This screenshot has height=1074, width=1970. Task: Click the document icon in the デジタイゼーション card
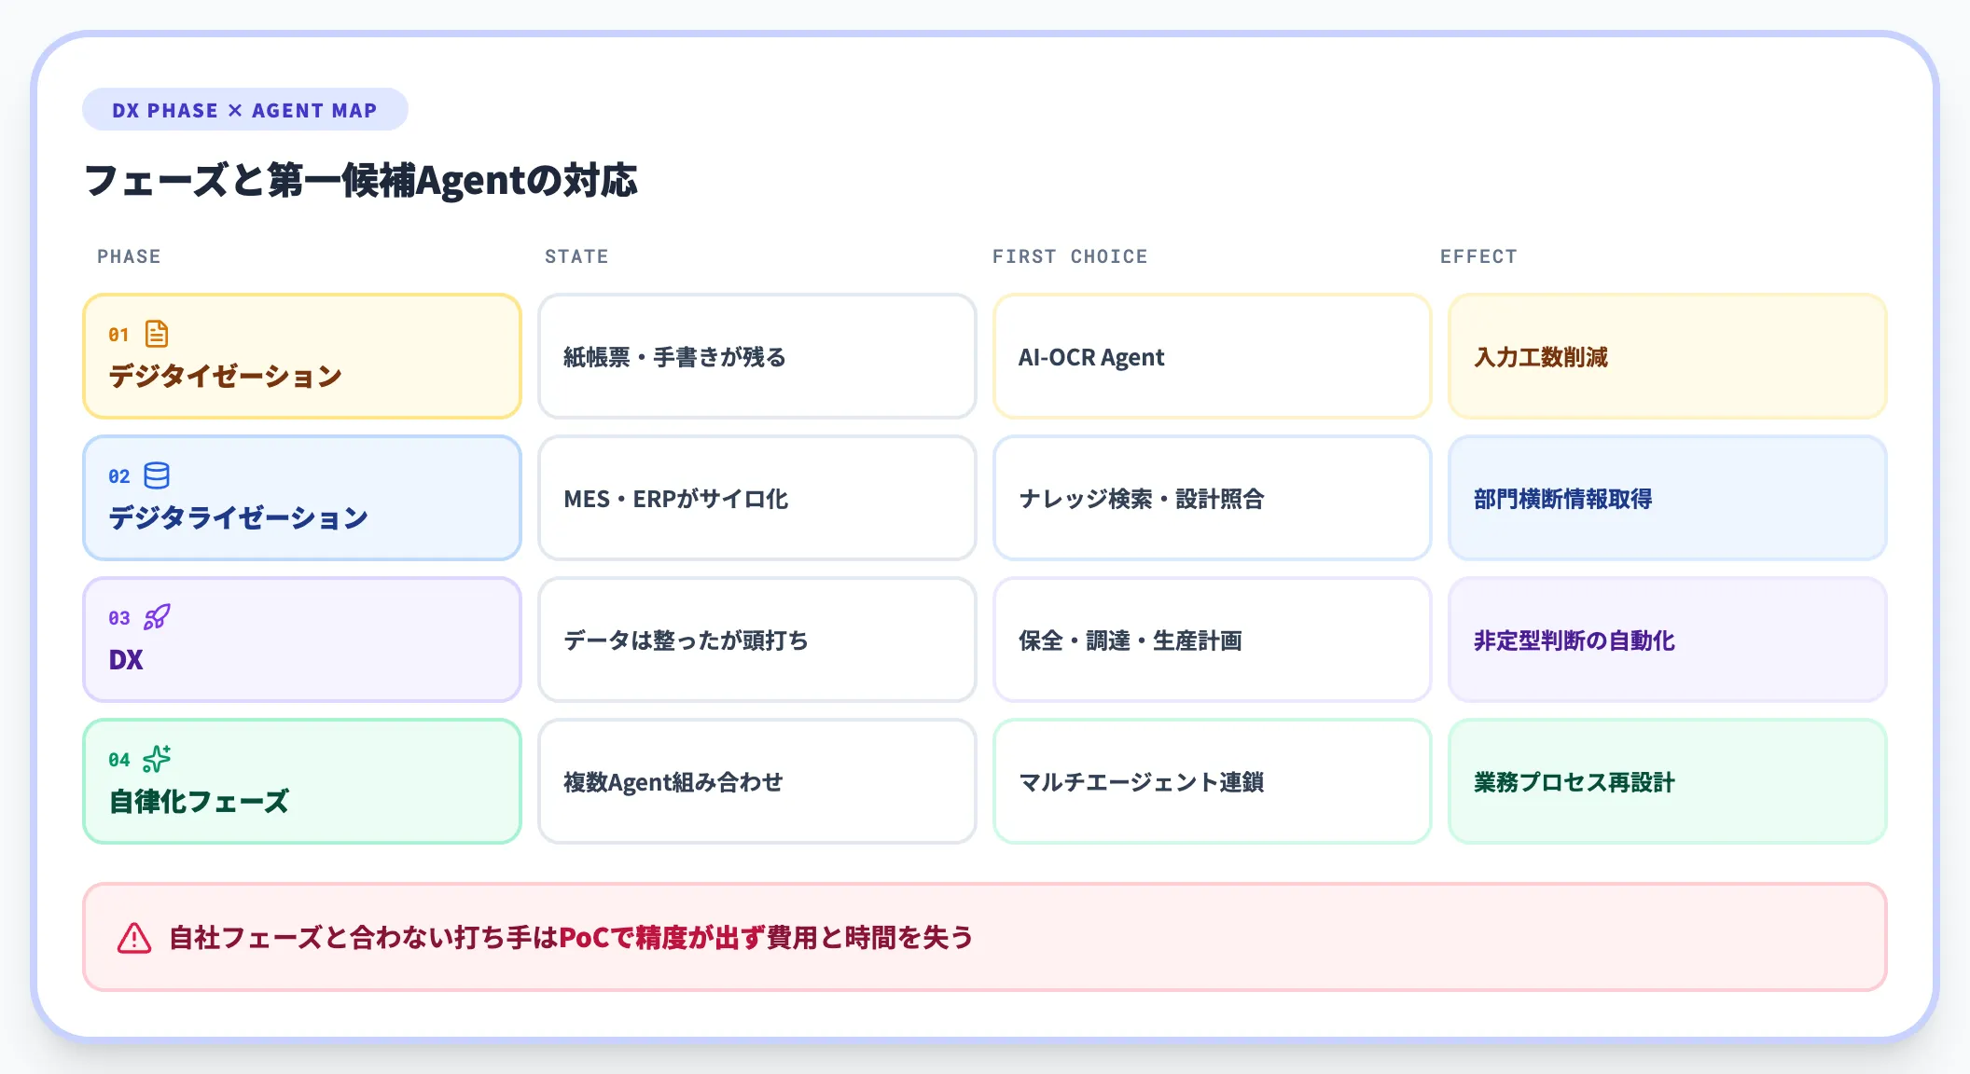click(x=157, y=331)
